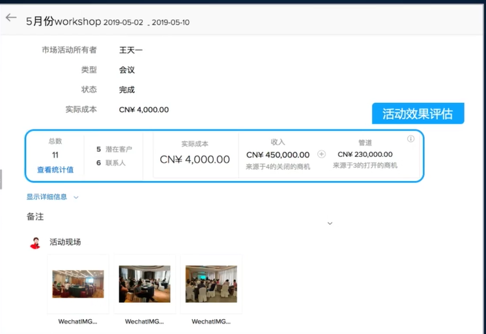The width and height of the screenshot is (486, 334).
Task: Click the owner name 王天一
Action: coord(131,50)
